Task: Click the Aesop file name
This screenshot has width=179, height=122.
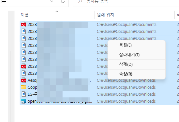Action: coord(32,80)
